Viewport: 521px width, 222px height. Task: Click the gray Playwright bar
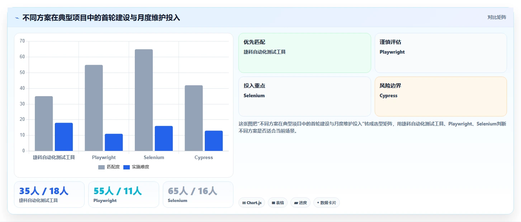click(94, 108)
